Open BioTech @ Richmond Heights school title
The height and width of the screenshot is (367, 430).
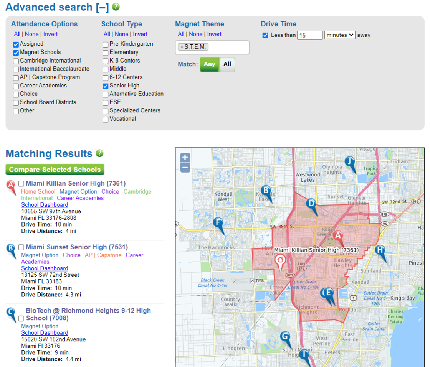88,314
